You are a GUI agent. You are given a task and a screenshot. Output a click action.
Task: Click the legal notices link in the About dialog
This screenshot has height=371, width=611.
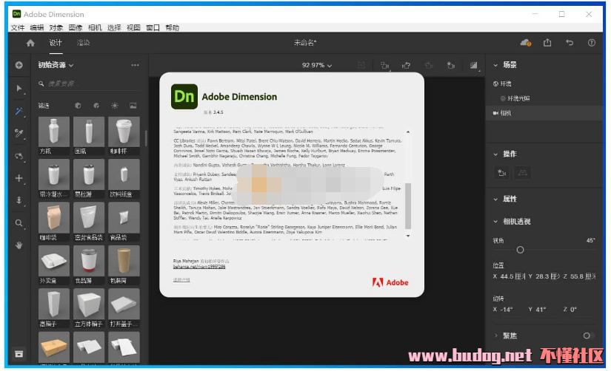coord(181,280)
